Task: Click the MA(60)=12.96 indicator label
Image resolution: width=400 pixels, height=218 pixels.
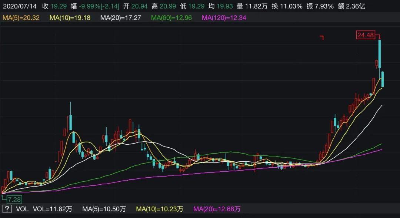Action: click(x=171, y=18)
